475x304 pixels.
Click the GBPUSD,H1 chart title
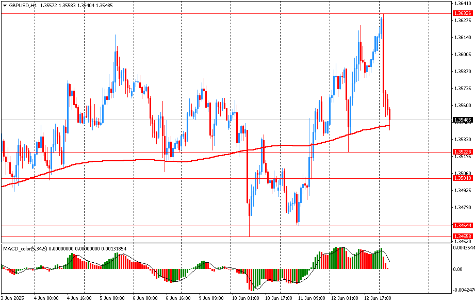click(x=23, y=5)
